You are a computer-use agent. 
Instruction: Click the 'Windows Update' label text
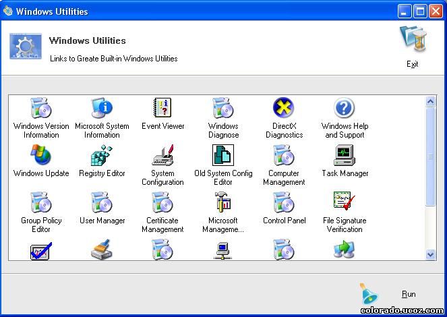[x=41, y=173]
